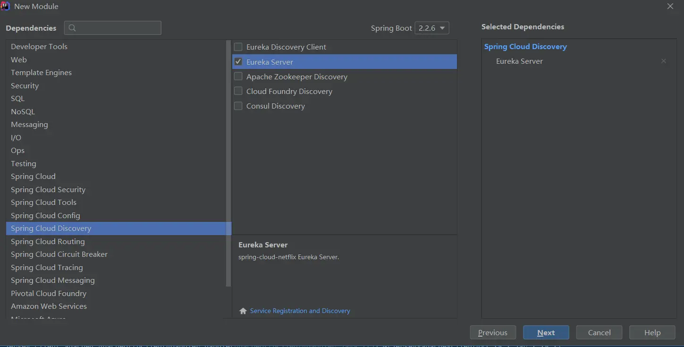Click the Spring Cloud Discovery heading in Selected Dependencies
684x347 pixels.
pos(525,46)
